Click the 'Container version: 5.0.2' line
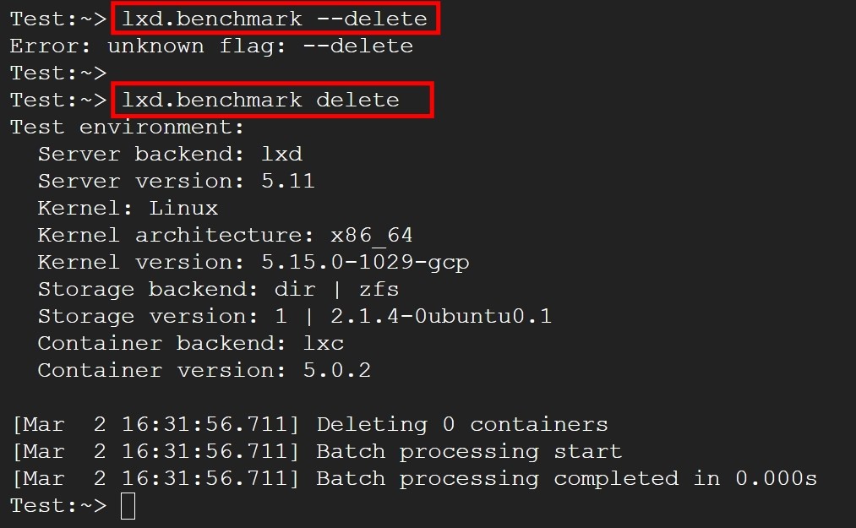 204,370
